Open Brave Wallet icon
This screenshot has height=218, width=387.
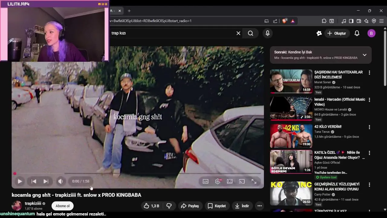tap(359, 21)
